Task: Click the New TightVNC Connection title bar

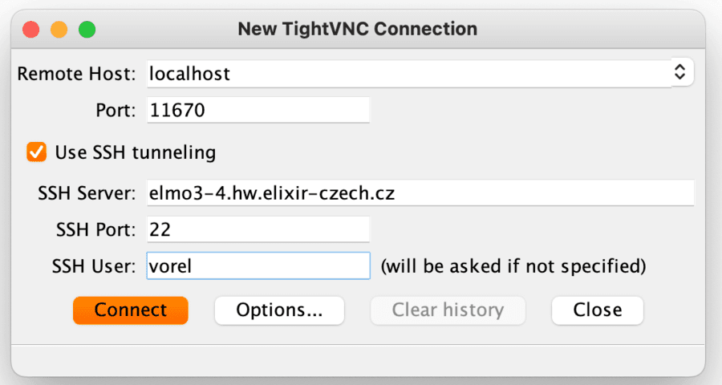Action: [357, 30]
